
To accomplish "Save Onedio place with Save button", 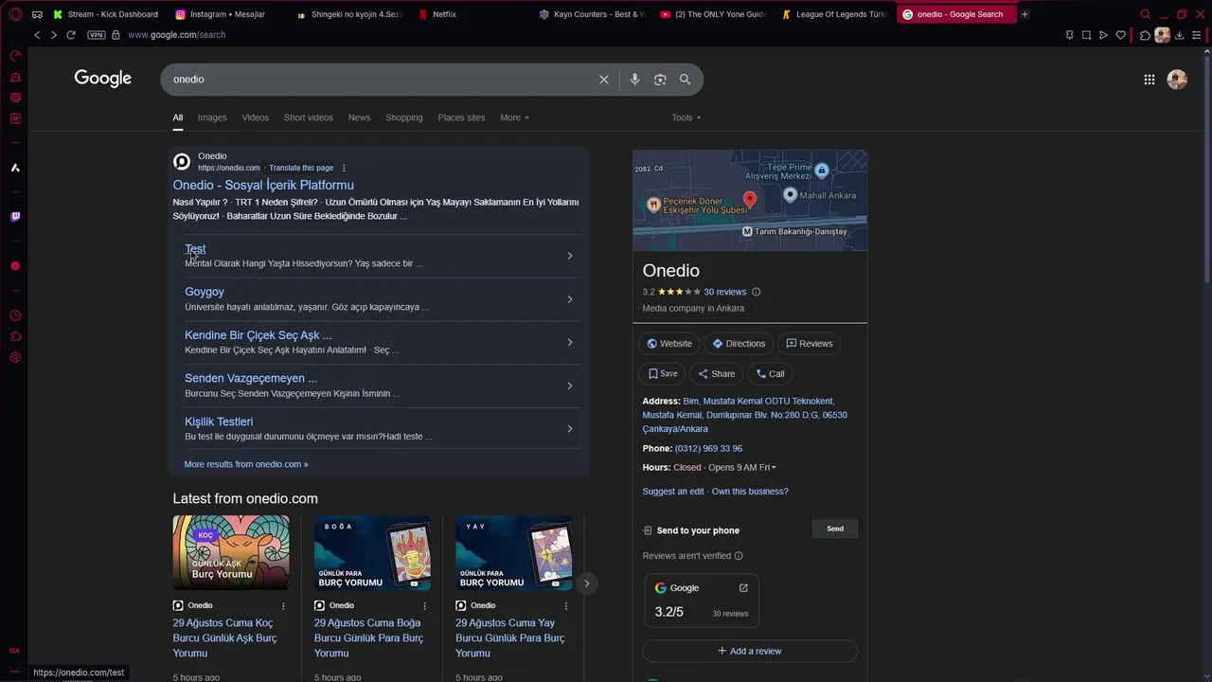I will pos(663,374).
